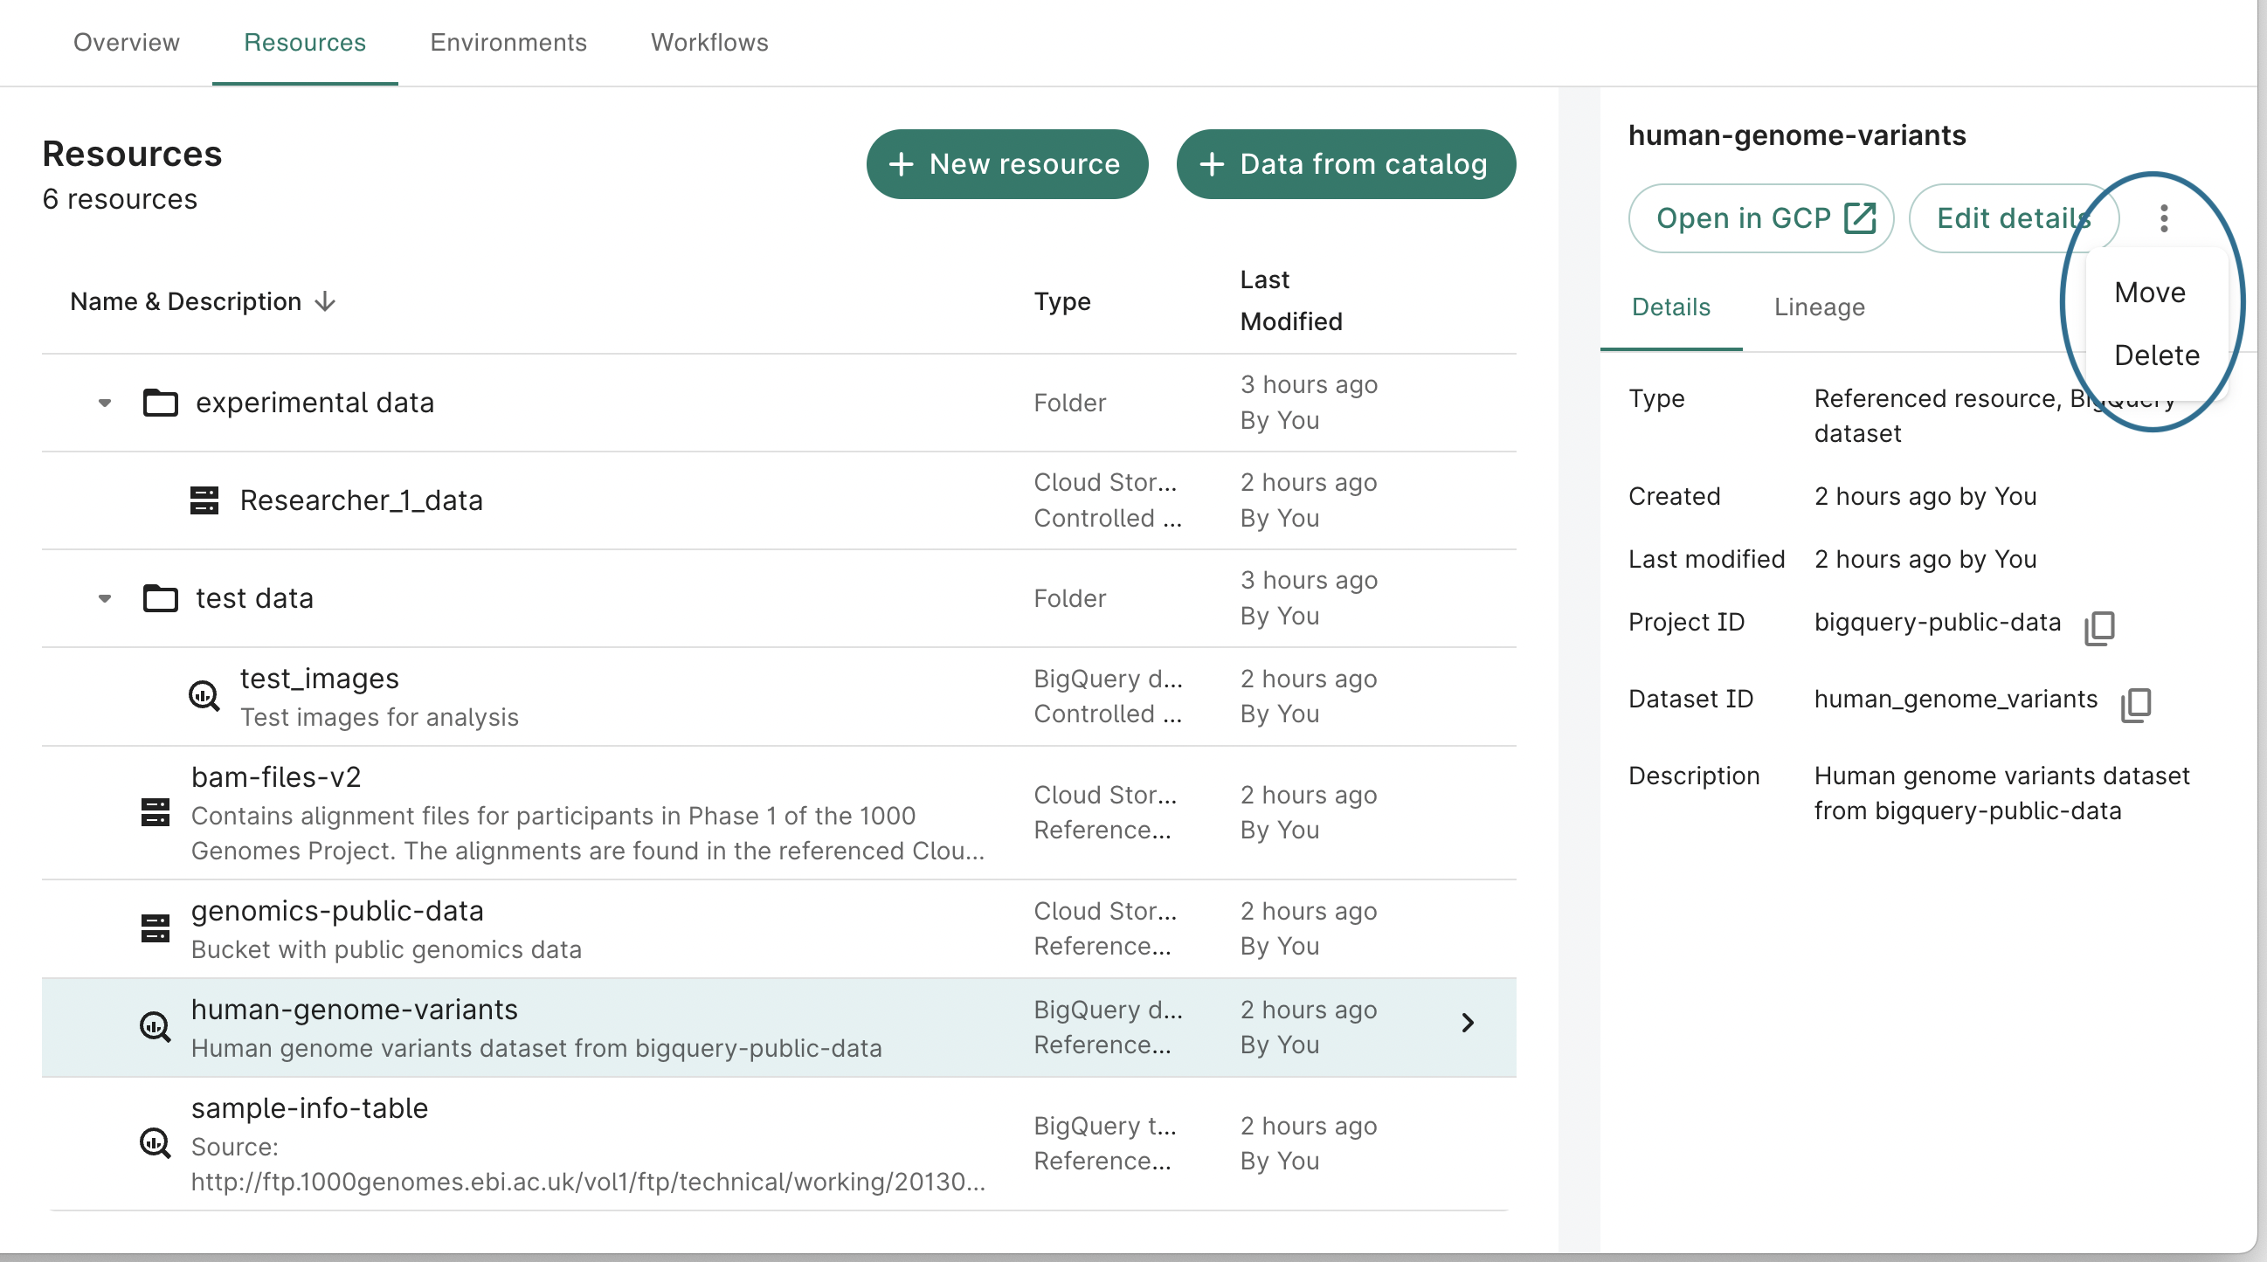
Task: Click the Copy icon next to Dataset ID
Action: [x=2135, y=702]
